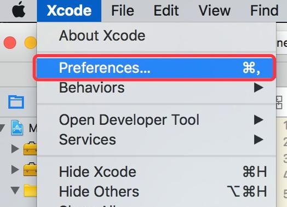Collapse the project root disclosure triangle
The width and height of the screenshot is (287, 207).
point(2,128)
